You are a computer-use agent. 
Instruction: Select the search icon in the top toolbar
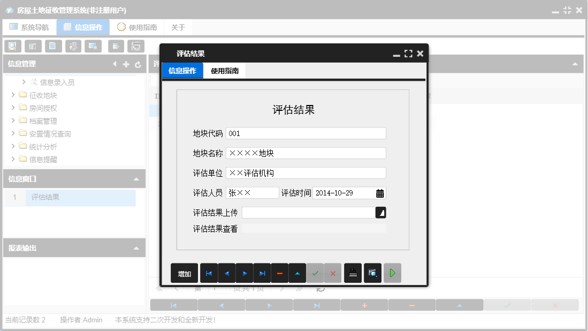(12, 46)
